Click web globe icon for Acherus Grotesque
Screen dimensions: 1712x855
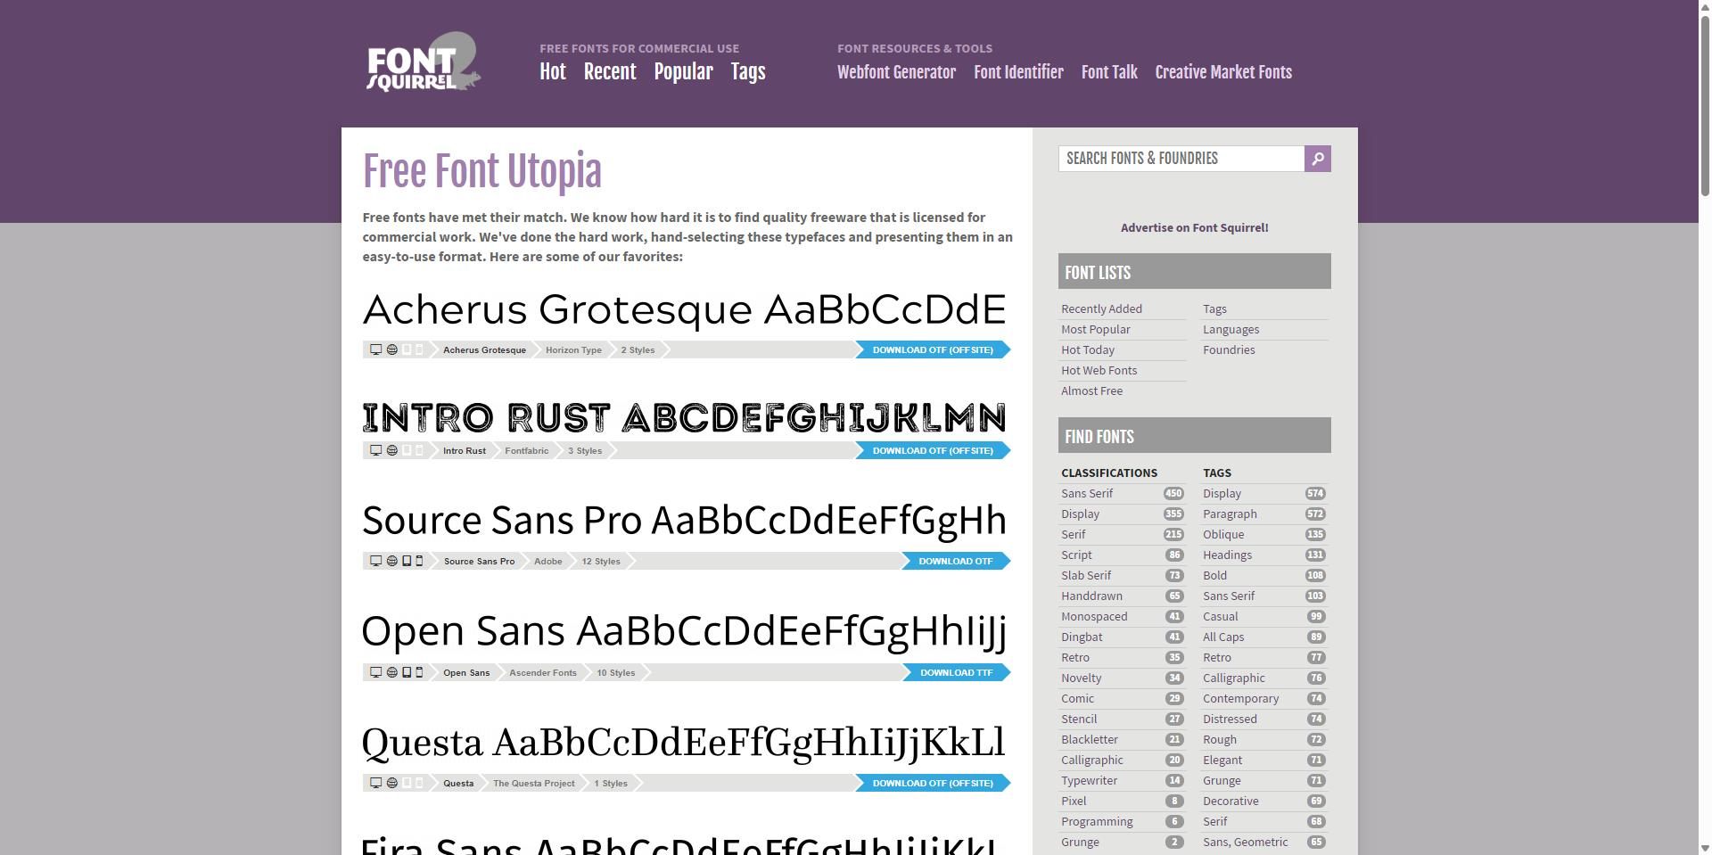coord(391,349)
